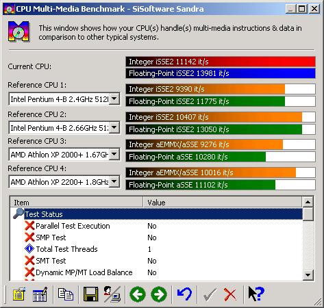Click the blue Floating-Point iSSE2 13981 it/s bar
Screen dimensions: 324x308
pyautogui.click(x=221, y=73)
